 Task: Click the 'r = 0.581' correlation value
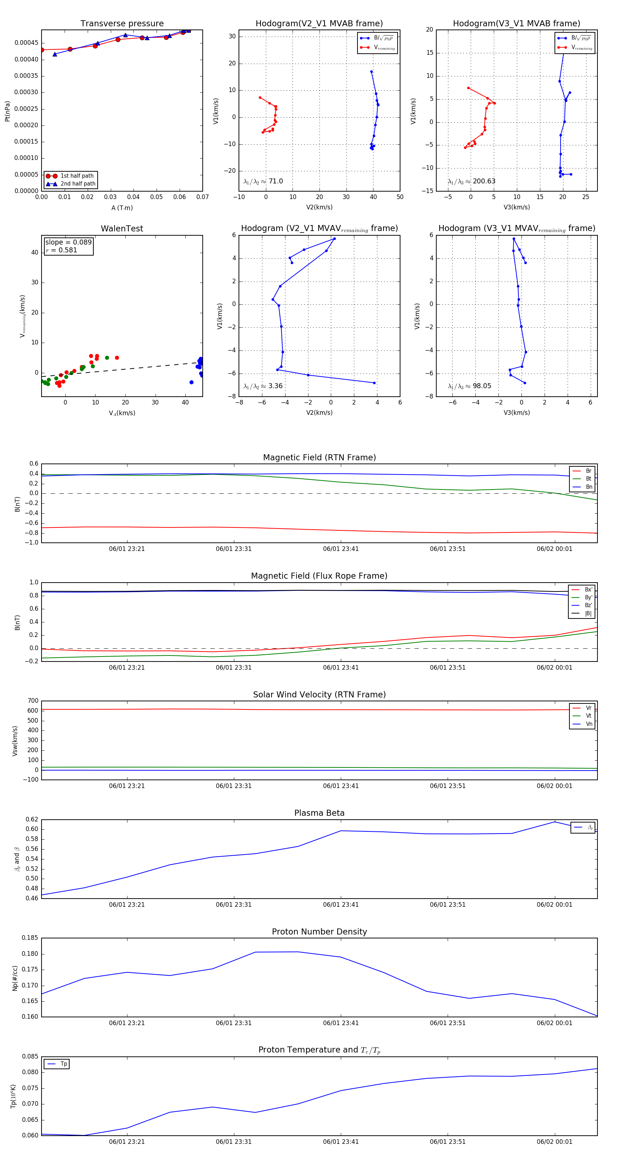tap(61, 250)
